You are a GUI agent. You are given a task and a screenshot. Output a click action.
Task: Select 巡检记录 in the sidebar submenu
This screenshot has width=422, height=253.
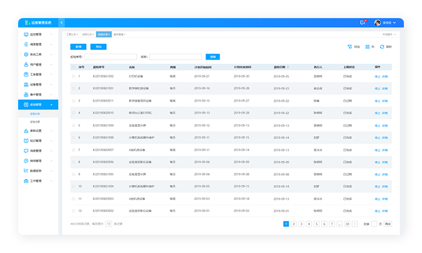pos(36,121)
